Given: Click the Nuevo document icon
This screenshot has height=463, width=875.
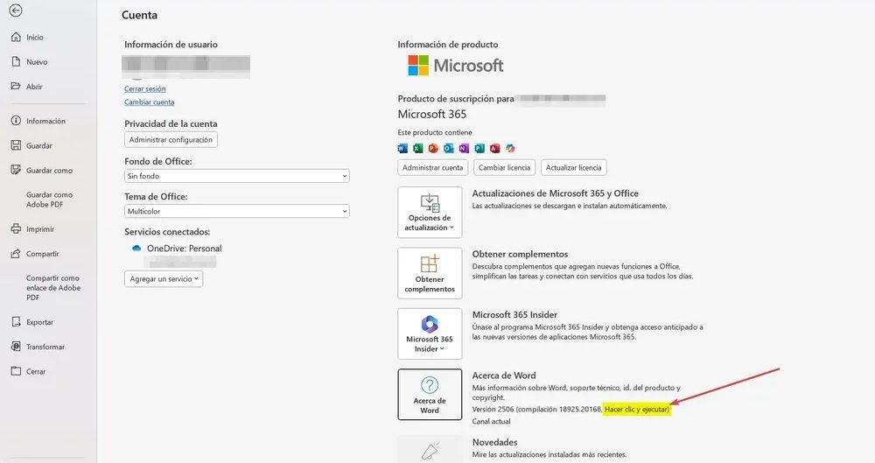Looking at the screenshot, I should pyautogui.click(x=16, y=61).
